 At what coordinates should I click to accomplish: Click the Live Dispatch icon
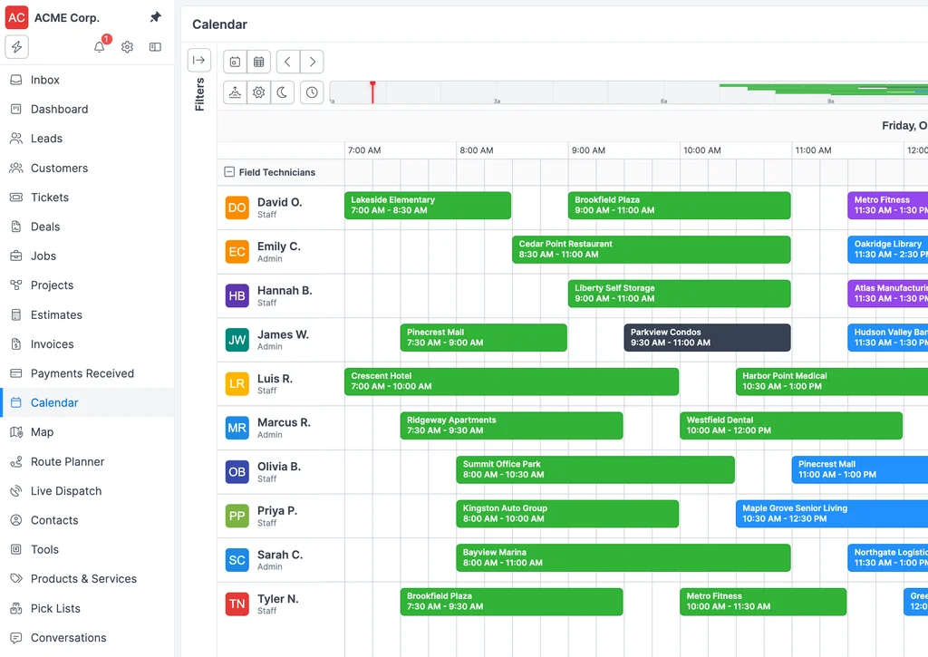click(16, 490)
